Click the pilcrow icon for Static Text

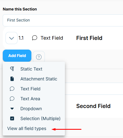(x=12, y=69)
